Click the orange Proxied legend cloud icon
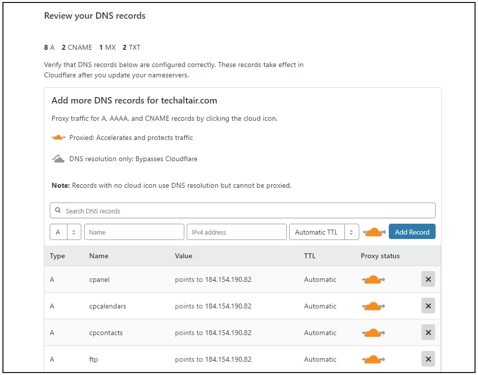 coord(59,137)
